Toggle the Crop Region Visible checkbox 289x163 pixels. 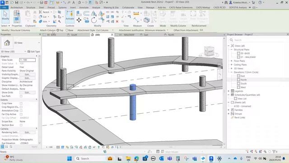coord(21,107)
